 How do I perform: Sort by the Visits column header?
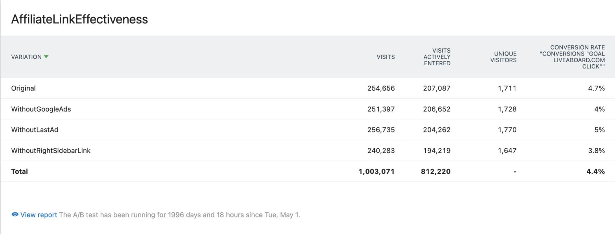click(385, 57)
